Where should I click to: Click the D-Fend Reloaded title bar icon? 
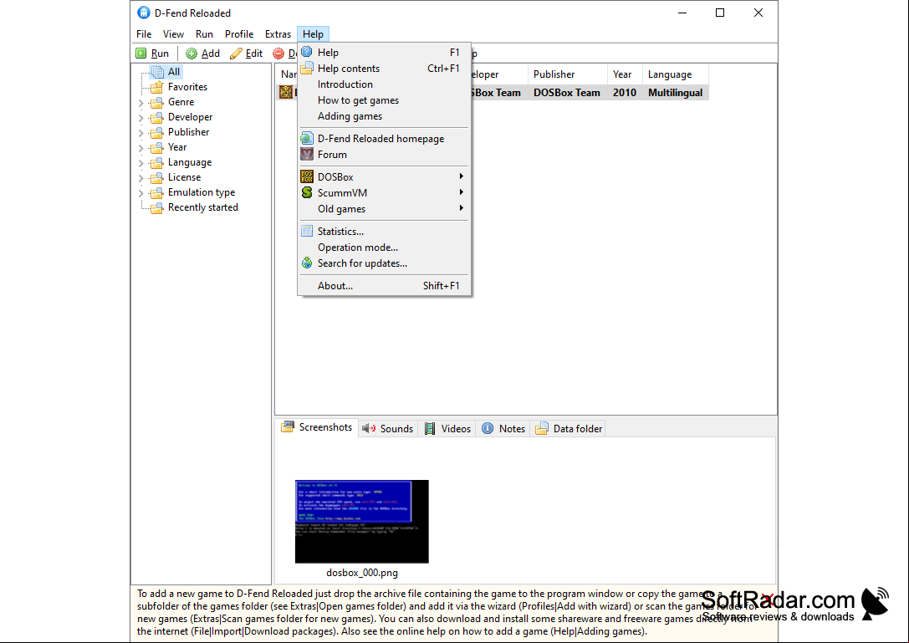click(144, 13)
